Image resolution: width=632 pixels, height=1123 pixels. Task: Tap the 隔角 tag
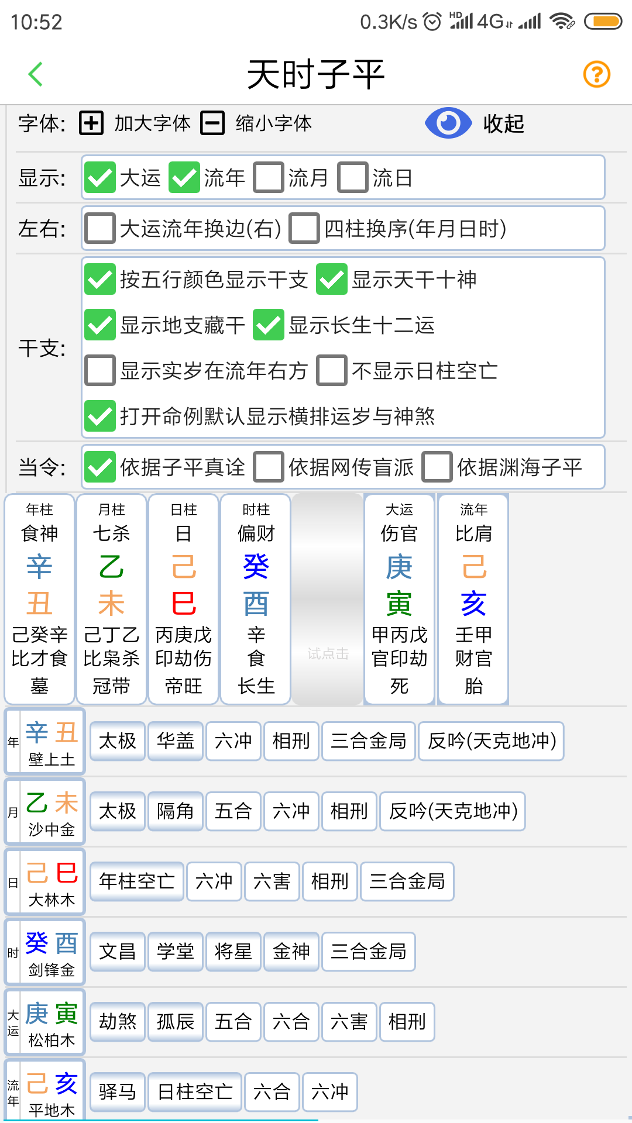(176, 811)
